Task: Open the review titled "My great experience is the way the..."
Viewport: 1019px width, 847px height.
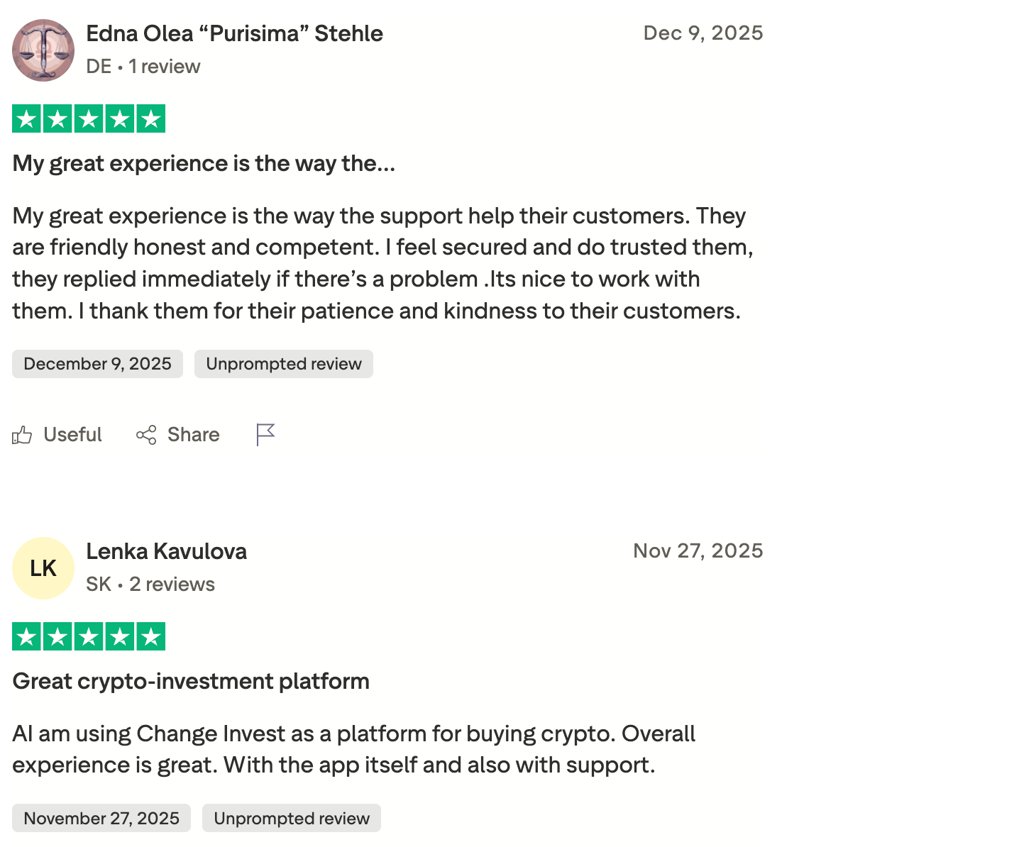Action: pyautogui.click(x=204, y=162)
